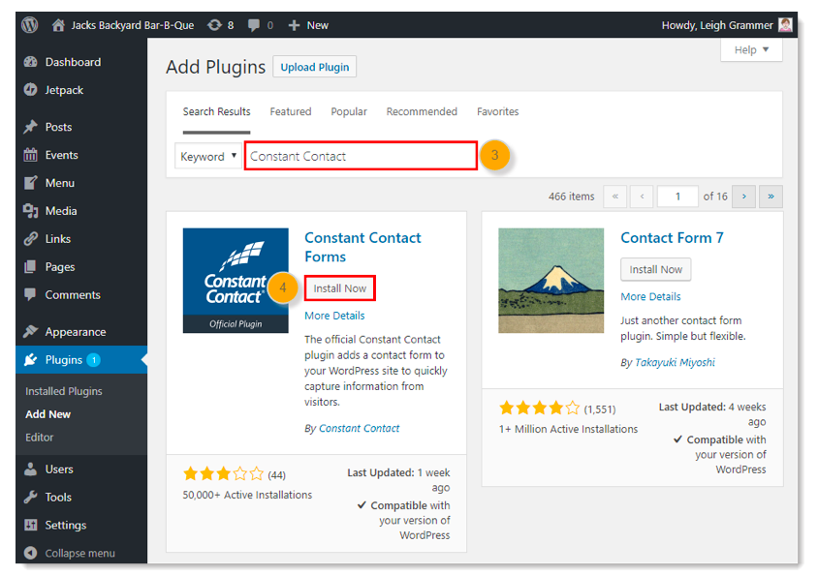Open More Details for Constant Contact Forms
The width and height of the screenshot is (818, 575).
point(334,316)
